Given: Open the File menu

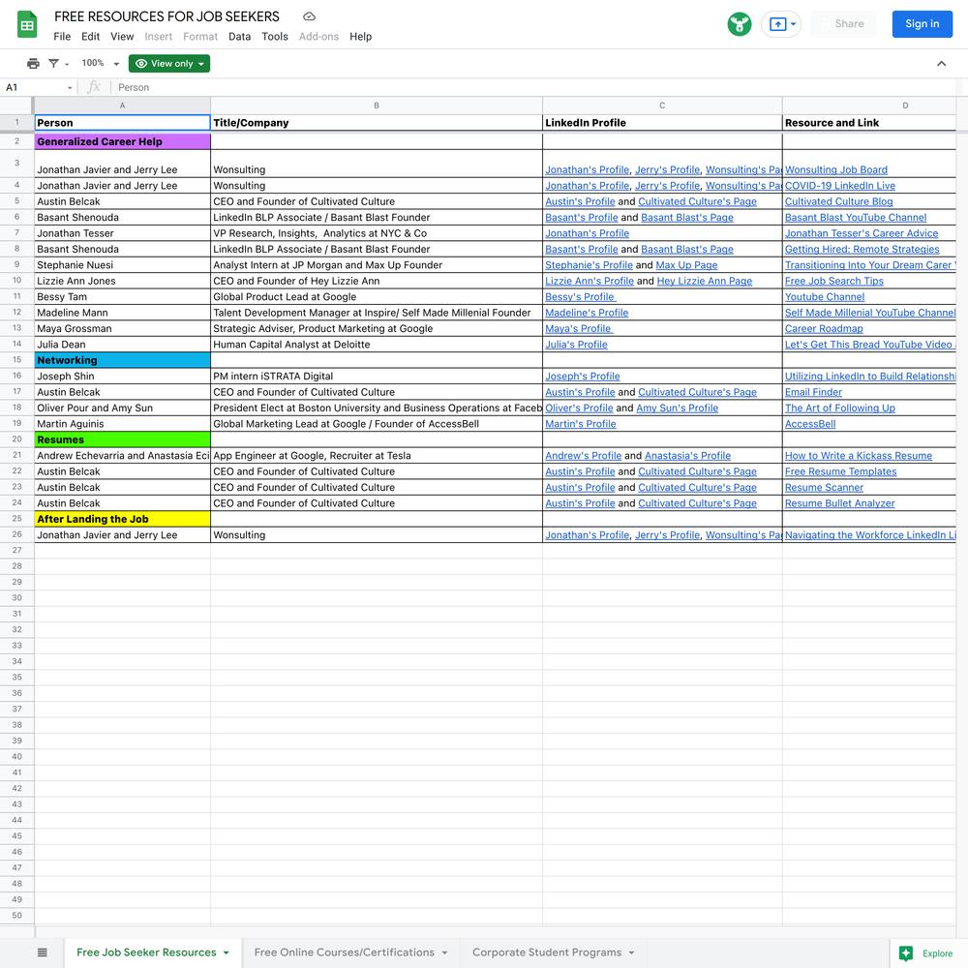Looking at the screenshot, I should 62,37.
